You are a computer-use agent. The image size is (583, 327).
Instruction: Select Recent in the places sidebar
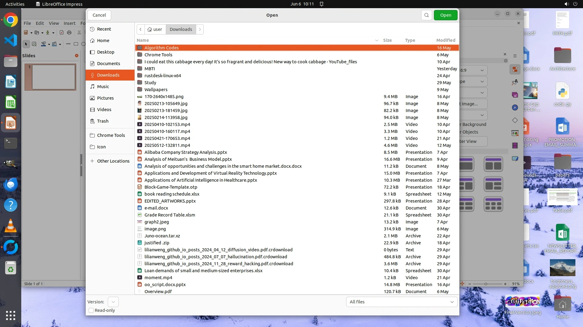coord(104,29)
